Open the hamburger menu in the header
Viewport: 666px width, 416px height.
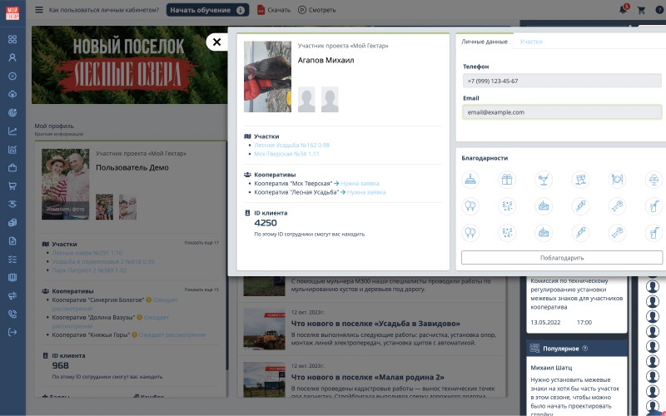(38, 10)
